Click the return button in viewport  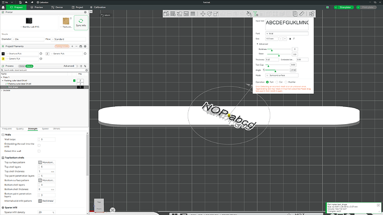(x=106, y=15)
